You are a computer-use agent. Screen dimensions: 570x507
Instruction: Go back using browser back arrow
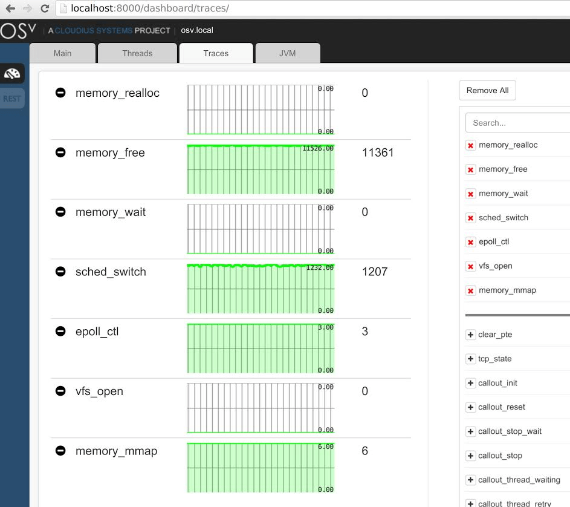pos(10,8)
